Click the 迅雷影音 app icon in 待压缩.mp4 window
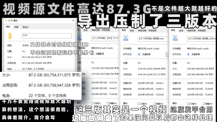The width and height of the screenshot is (217, 122). [x=139, y=54]
